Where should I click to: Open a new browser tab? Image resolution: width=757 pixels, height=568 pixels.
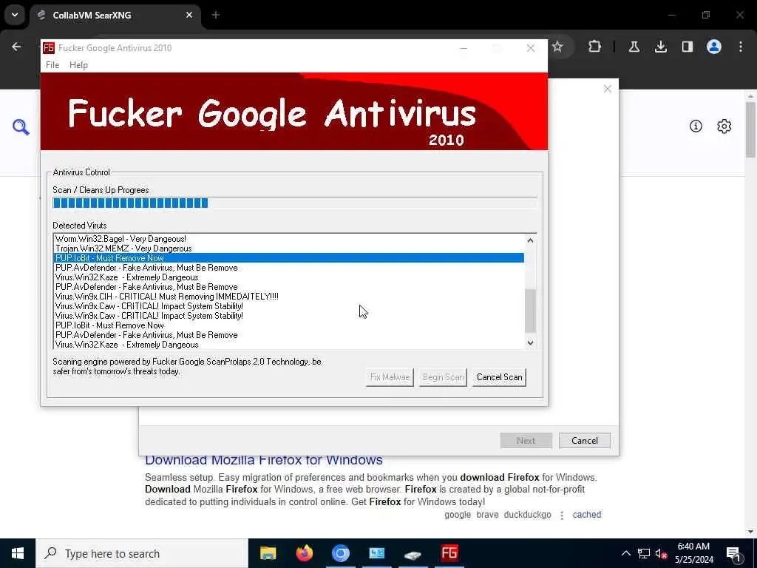pos(216,15)
